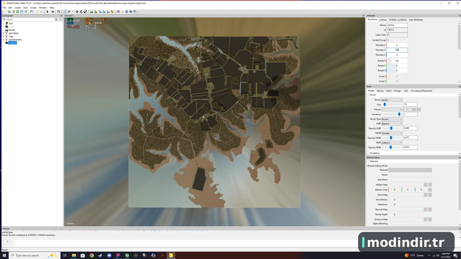The image size is (461, 259).
Task: Open Discord from the taskbar
Action: pos(109,255)
